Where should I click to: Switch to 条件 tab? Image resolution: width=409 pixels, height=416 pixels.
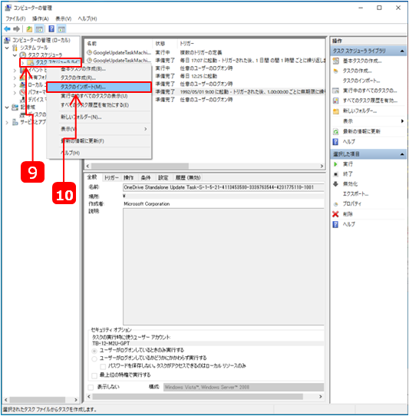[145, 177]
